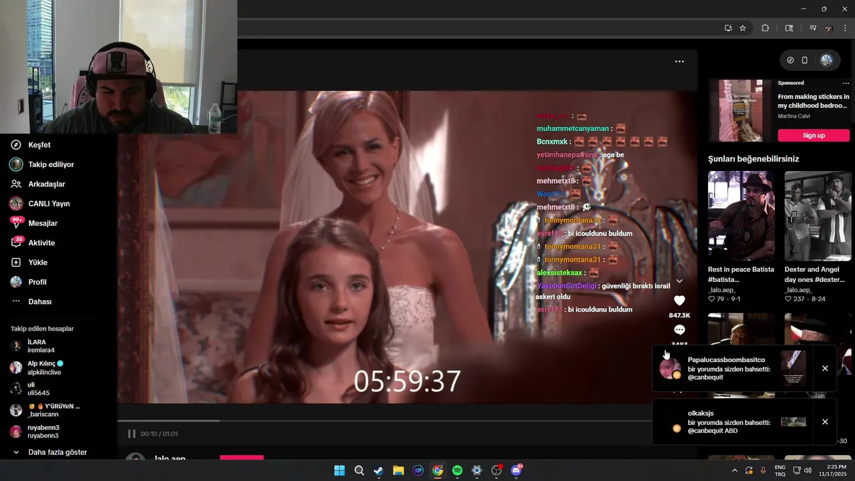Open Rest in peace Batista video
Image resolution: width=855 pixels, height=481 pixels.
741,216
